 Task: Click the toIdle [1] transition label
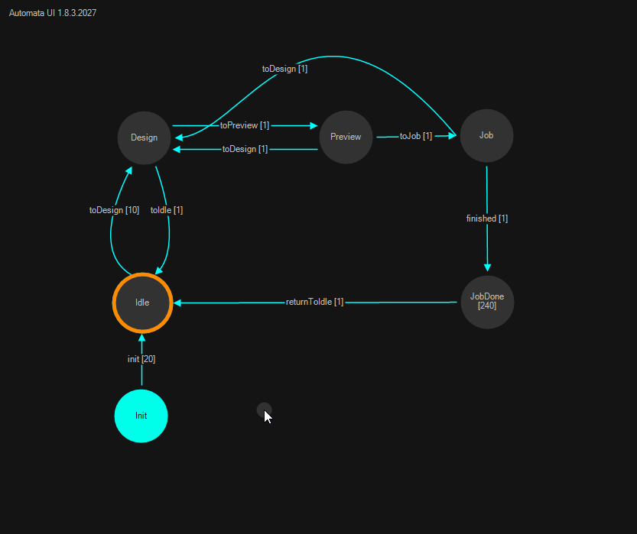pos(167,210)
